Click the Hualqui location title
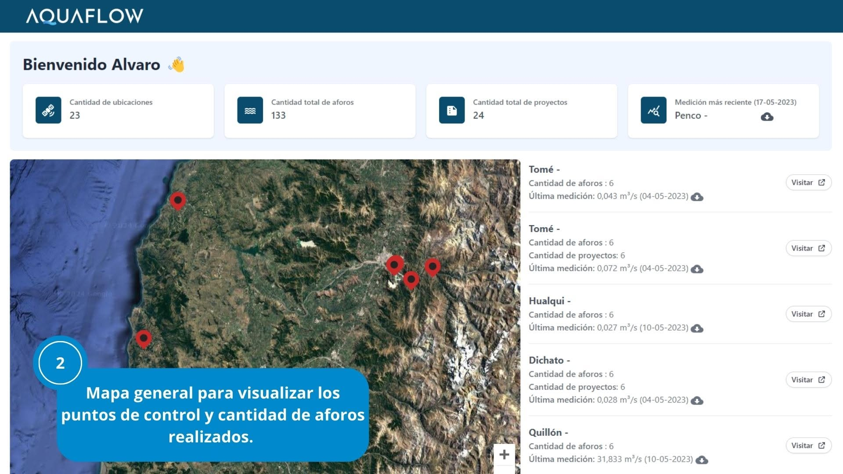 pos(549,301)
